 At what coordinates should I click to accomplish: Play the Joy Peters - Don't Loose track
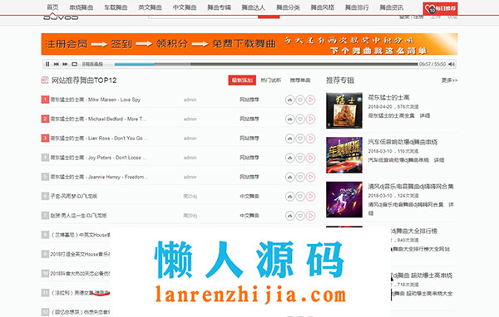[310, 158]
